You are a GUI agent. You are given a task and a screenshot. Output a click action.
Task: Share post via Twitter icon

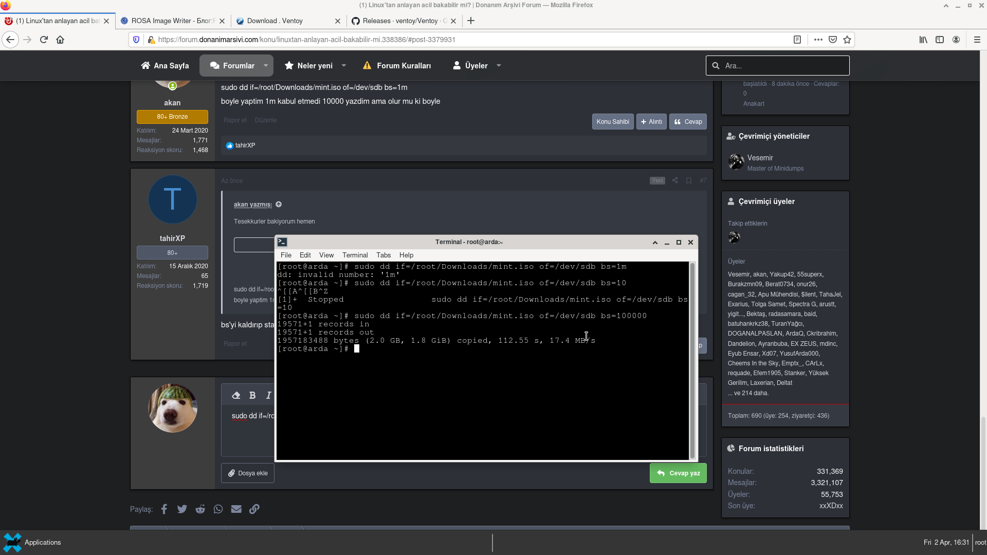[182, 509]
